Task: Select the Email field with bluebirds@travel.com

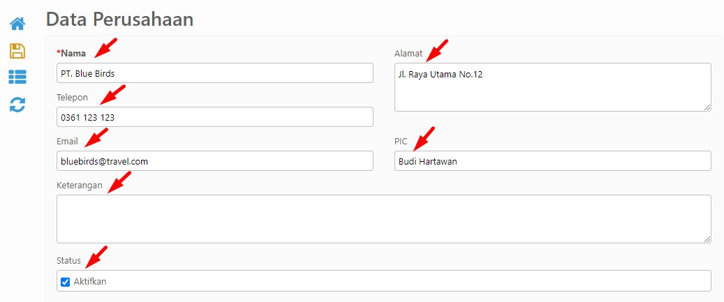Action: [x=215, y=161]
